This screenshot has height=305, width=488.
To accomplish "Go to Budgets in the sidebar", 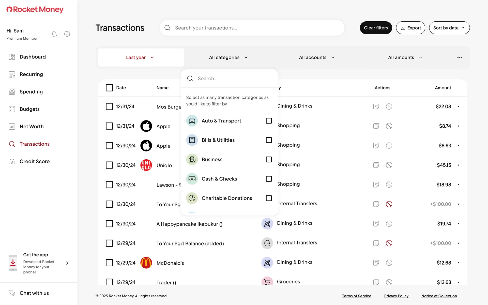I will coord(29,109).
